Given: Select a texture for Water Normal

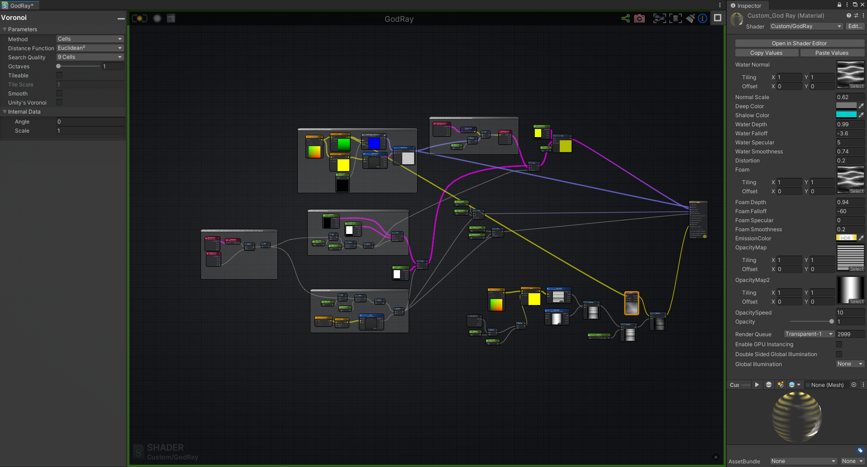Looking at the screenshot, I should tap(856, 86).
